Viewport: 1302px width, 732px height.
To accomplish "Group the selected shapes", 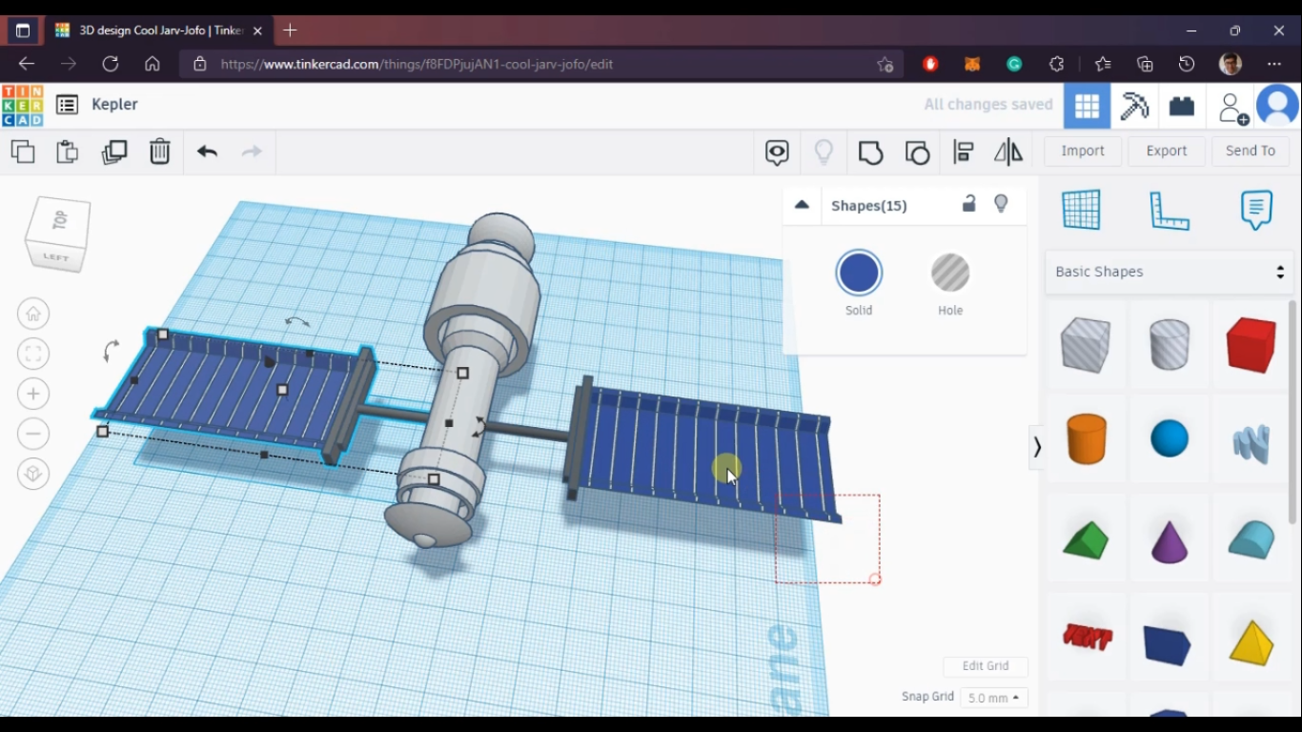I will [870, 152].
